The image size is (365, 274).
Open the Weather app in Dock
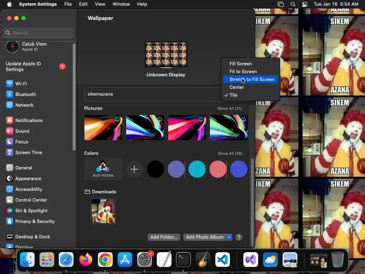pyautogui.click(x=270, y=260)
